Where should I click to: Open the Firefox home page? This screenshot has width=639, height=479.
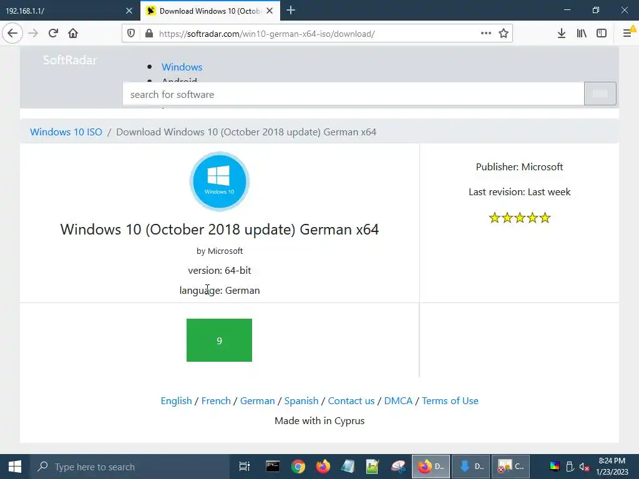73,33
